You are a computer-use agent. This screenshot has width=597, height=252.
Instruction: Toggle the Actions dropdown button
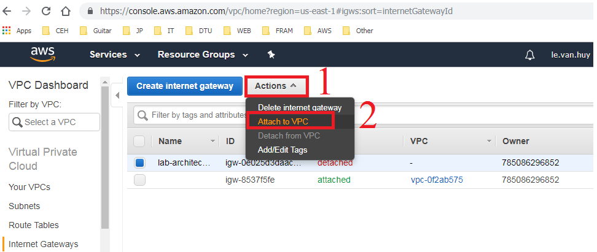(x=276, y=86)
